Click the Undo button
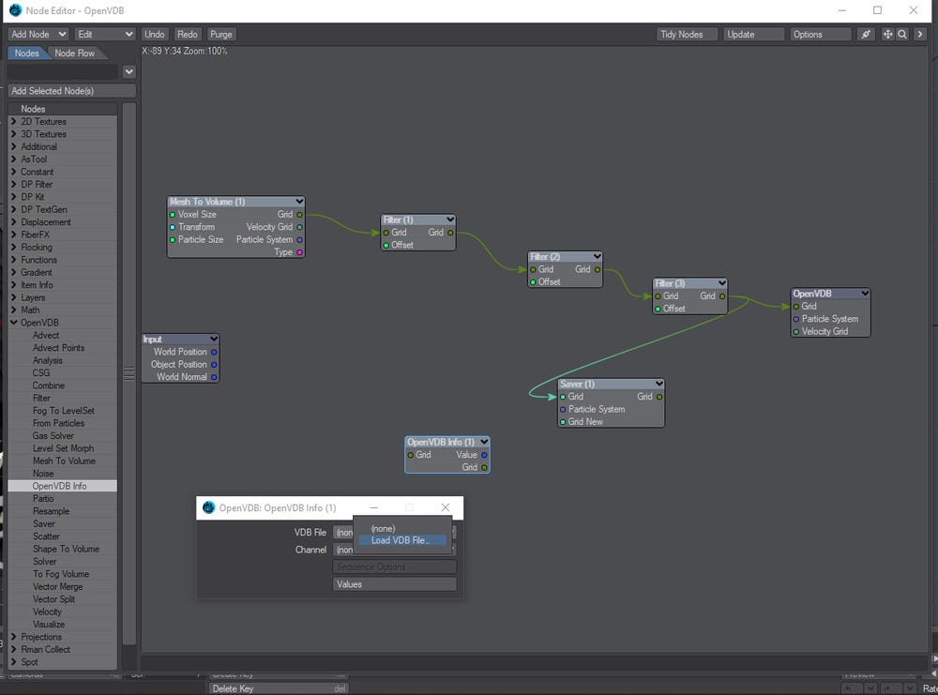 155,34
